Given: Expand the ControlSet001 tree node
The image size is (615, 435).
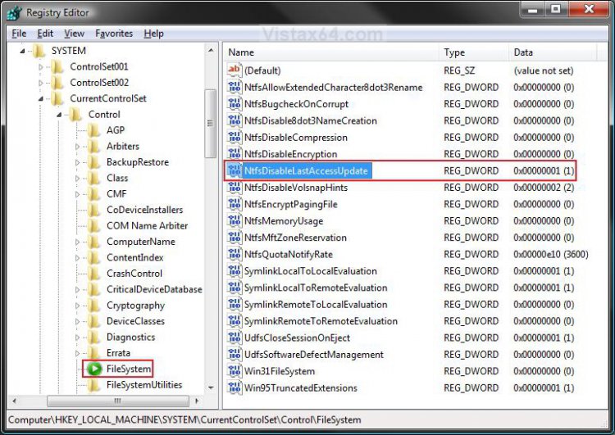Looking at the screenshot, I should pos(41,67).
